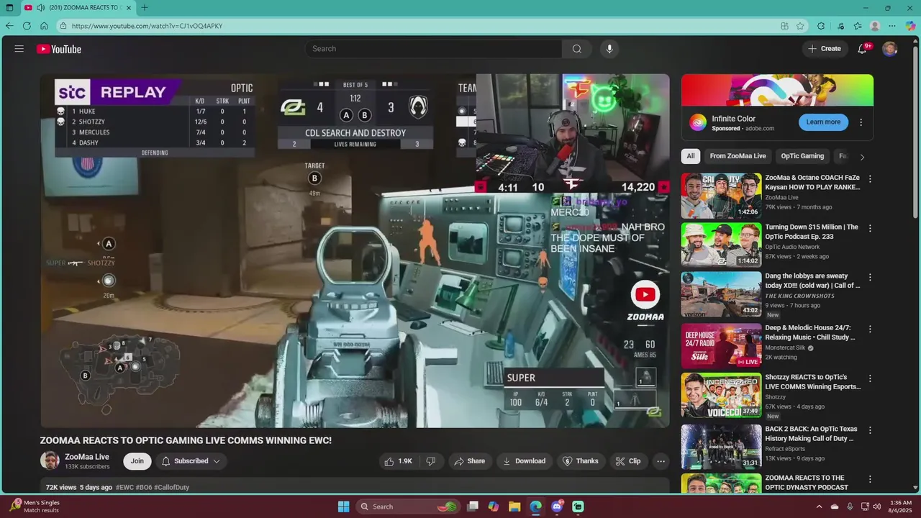Open BACK 2 BACK OpTic Texas title
Screen dimensions: 921x518
[811, 434]
